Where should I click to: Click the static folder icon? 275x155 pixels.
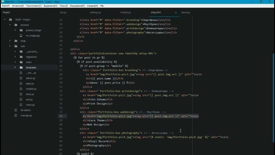click(21, 62)
